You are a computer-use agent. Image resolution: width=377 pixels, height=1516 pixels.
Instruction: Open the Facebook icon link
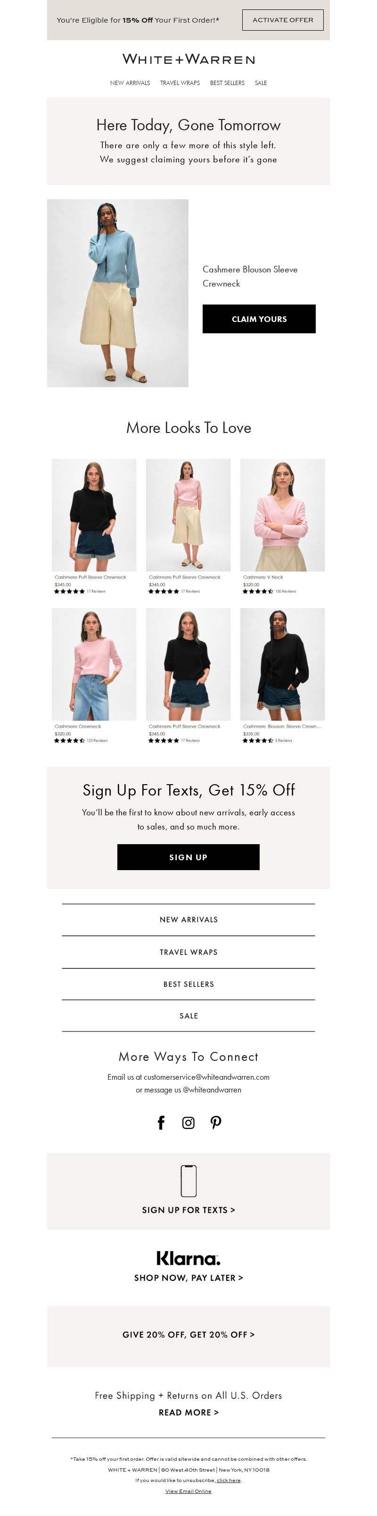click(x=161, y=1122)
